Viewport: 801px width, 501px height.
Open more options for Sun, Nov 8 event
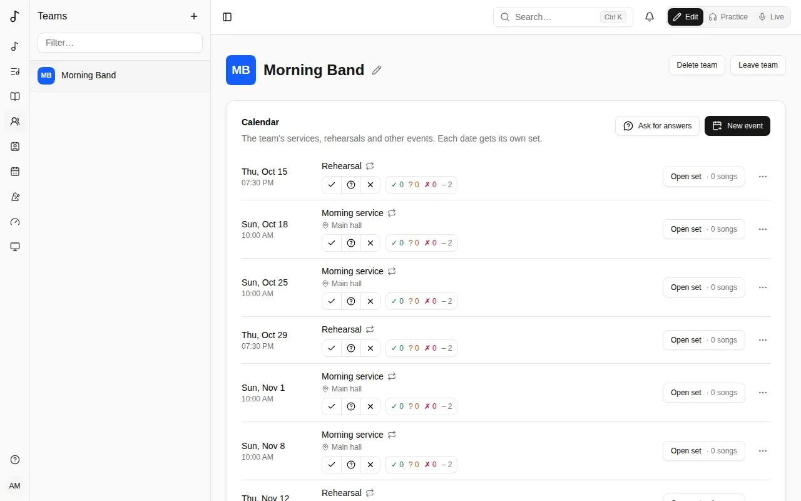(763, 451)
